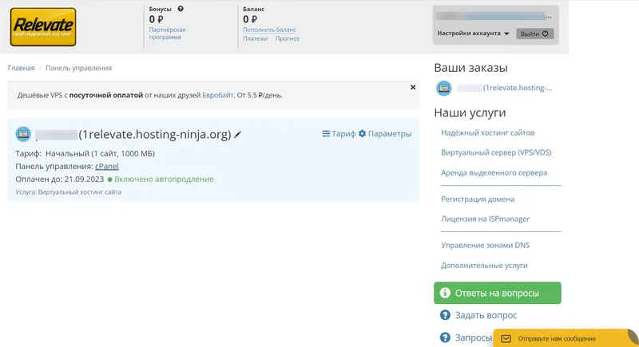Click the Задать вопрос link
639x347 pixels.
(486, 315)
